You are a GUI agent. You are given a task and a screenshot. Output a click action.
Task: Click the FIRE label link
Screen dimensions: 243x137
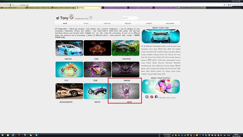point(96,59)
